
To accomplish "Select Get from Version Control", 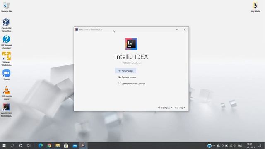I will click(132, 84).
